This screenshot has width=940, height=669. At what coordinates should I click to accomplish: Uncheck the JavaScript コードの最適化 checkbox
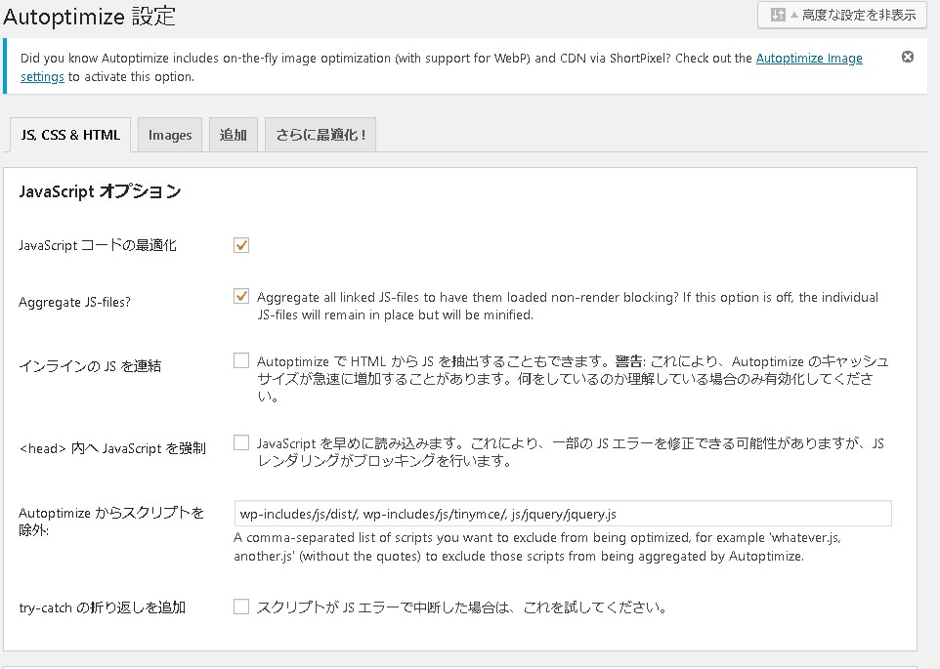point(241,245)
